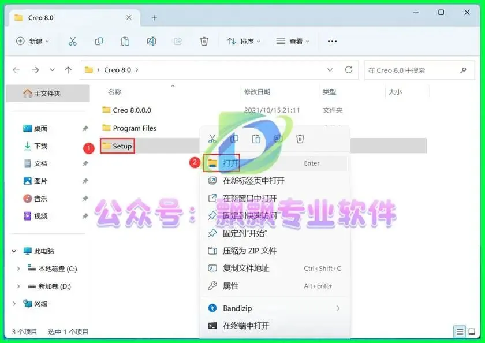Image resolution: width=485 pixels, height=343 pixels.
Task: Close the Creo 8.0 tab
Action: pos(129,18)
